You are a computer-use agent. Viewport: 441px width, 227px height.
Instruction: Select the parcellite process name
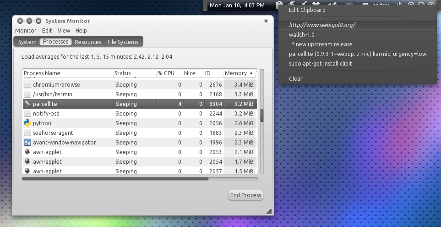[x=45, y=104]
